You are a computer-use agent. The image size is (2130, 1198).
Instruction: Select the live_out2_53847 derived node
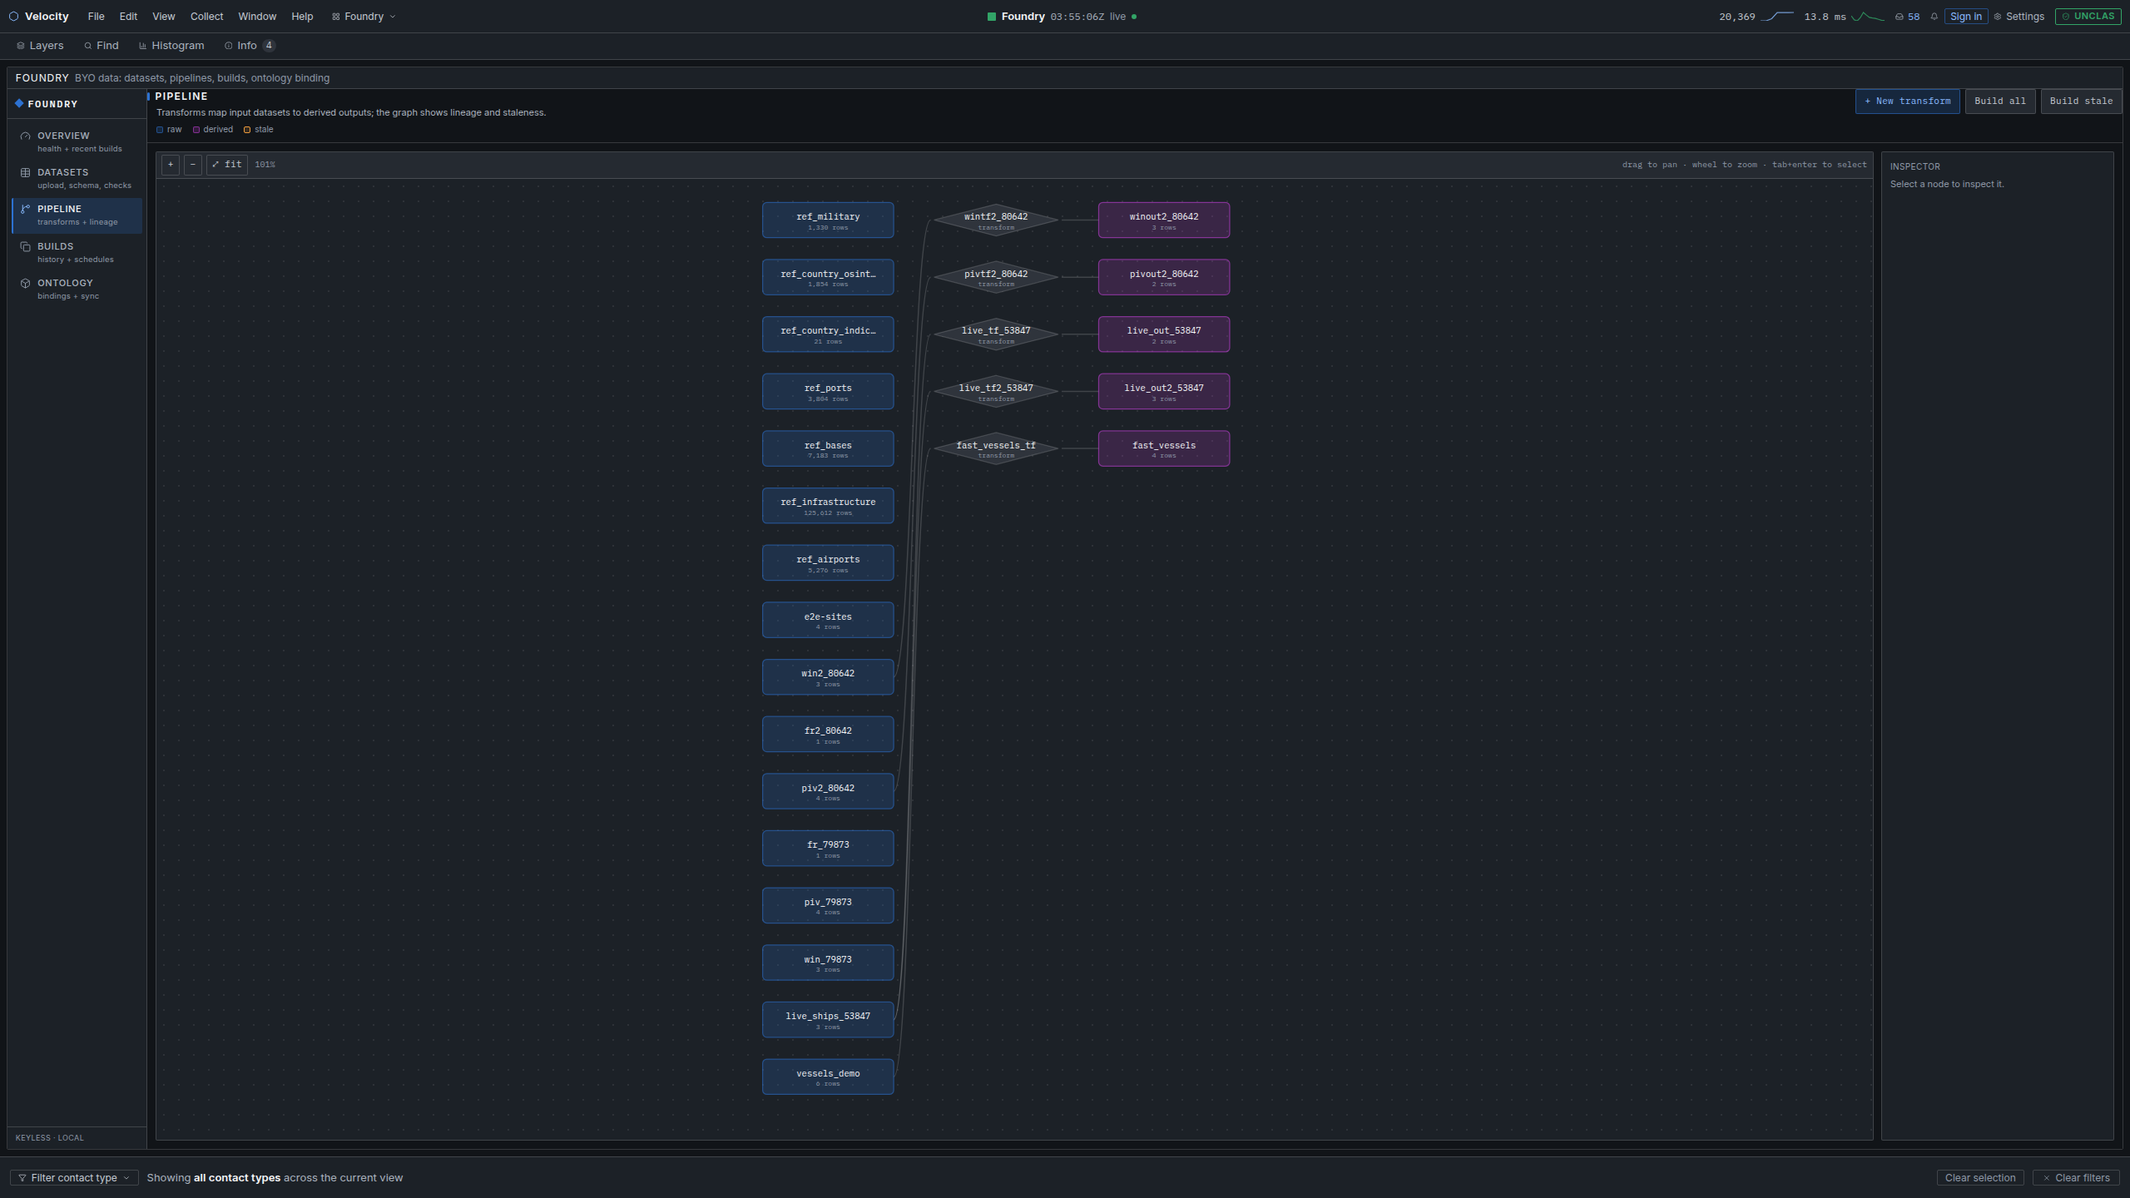coord(1164,392)
